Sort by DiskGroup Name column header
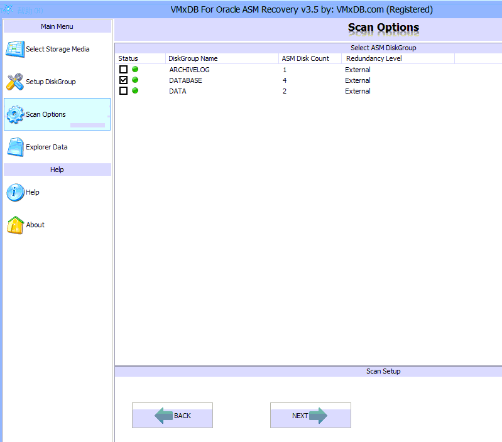Image resolution: width=502 pixels, height=442 pixels. tap(222, 58)
